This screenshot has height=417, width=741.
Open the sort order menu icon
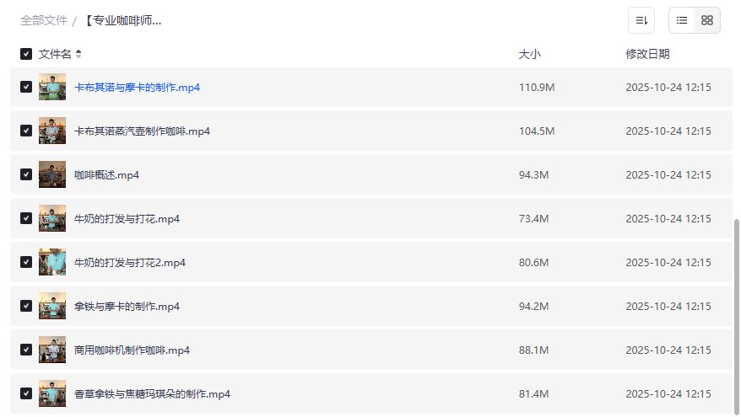coord(641,20)
